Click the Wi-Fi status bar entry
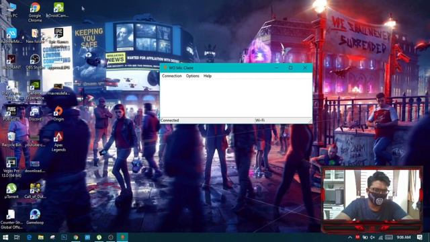 (260, 120)
